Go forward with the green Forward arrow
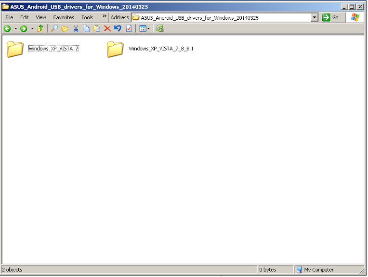 click(x=24, y=28)
